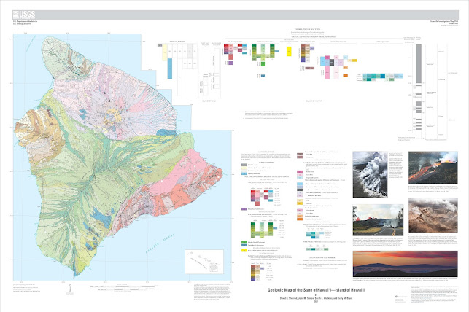Open the white steam plume photo

370,174
